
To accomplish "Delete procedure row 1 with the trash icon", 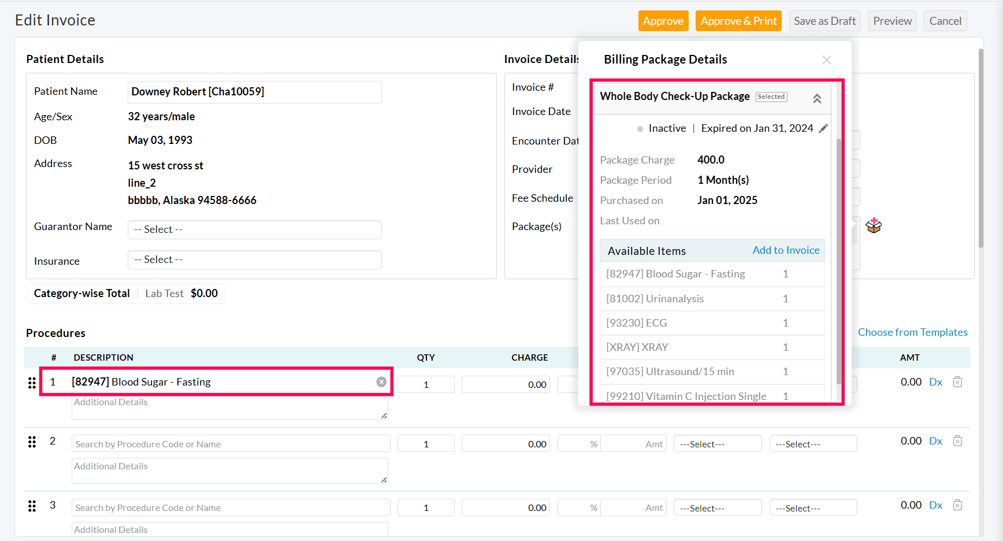I will point(957,382).
